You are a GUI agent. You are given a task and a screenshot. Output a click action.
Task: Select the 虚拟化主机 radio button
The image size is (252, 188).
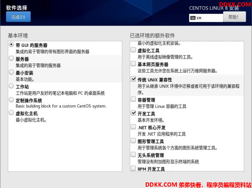pos(11,113)
